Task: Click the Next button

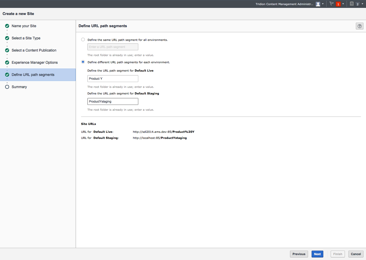Action: click(317, 254)
